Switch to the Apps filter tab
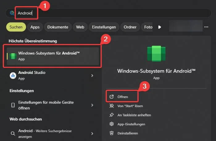The width and height of the screenshot is (216, 141). [x=35, y=27]
